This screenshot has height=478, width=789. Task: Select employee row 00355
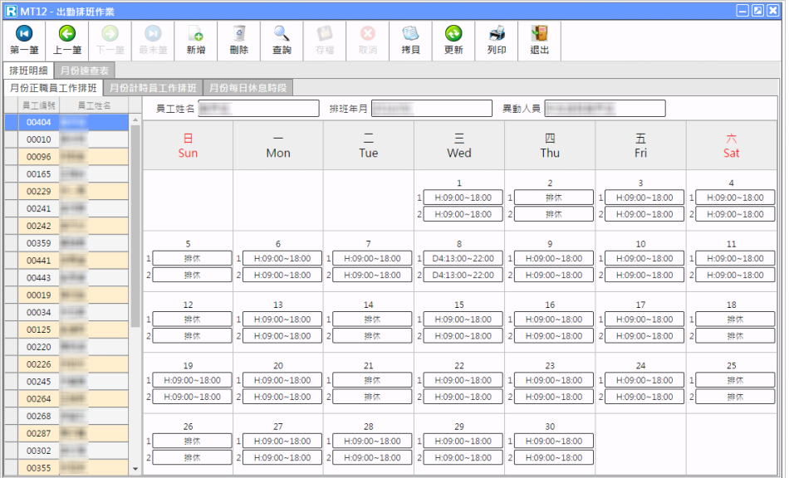coord(66,468)
